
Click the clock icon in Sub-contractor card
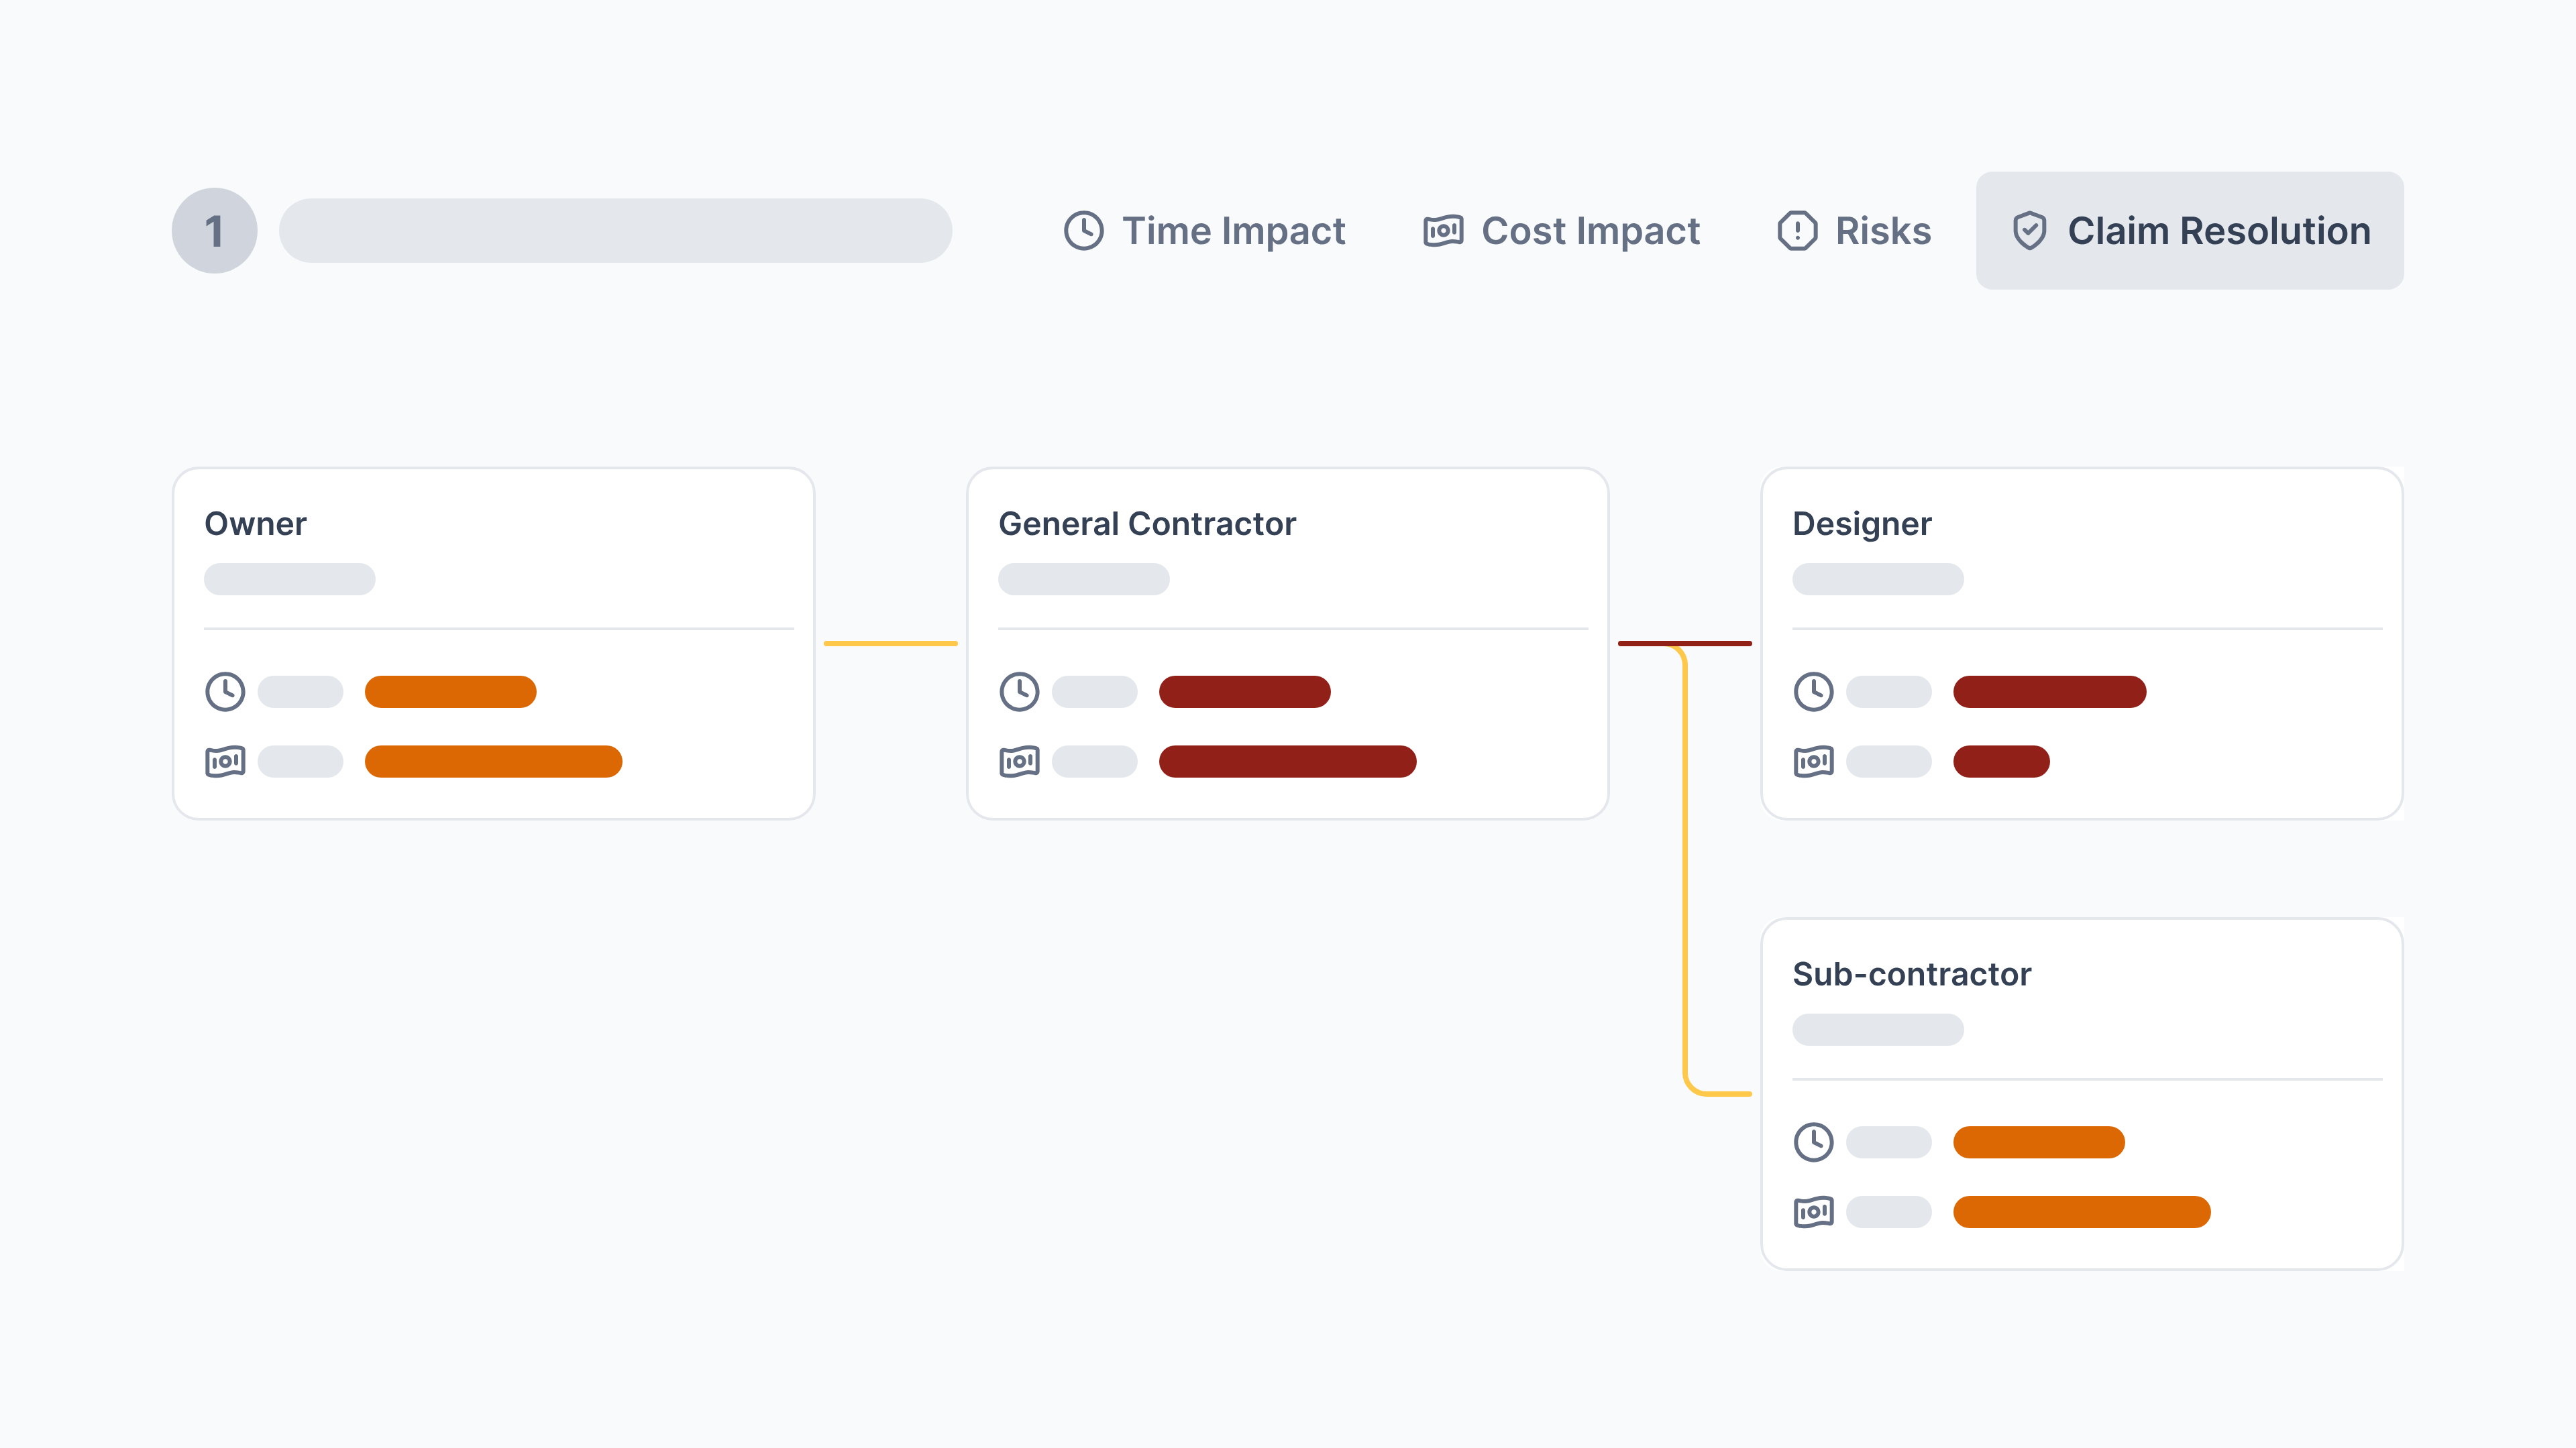pos(1813,1142)
